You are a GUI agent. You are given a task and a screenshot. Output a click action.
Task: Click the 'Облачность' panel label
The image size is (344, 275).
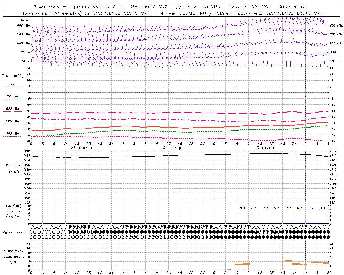[14, 233]
